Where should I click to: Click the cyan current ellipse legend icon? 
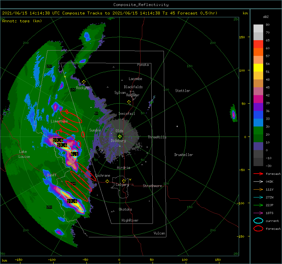point(258,221)
